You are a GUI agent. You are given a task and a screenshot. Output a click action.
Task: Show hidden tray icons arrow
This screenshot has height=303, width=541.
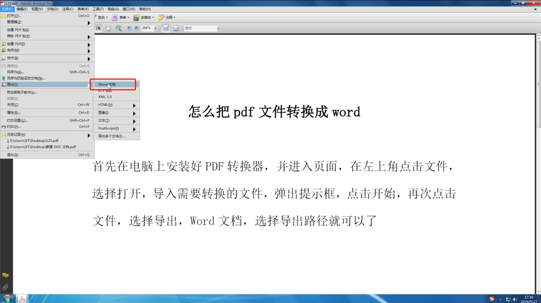[501, 299]
